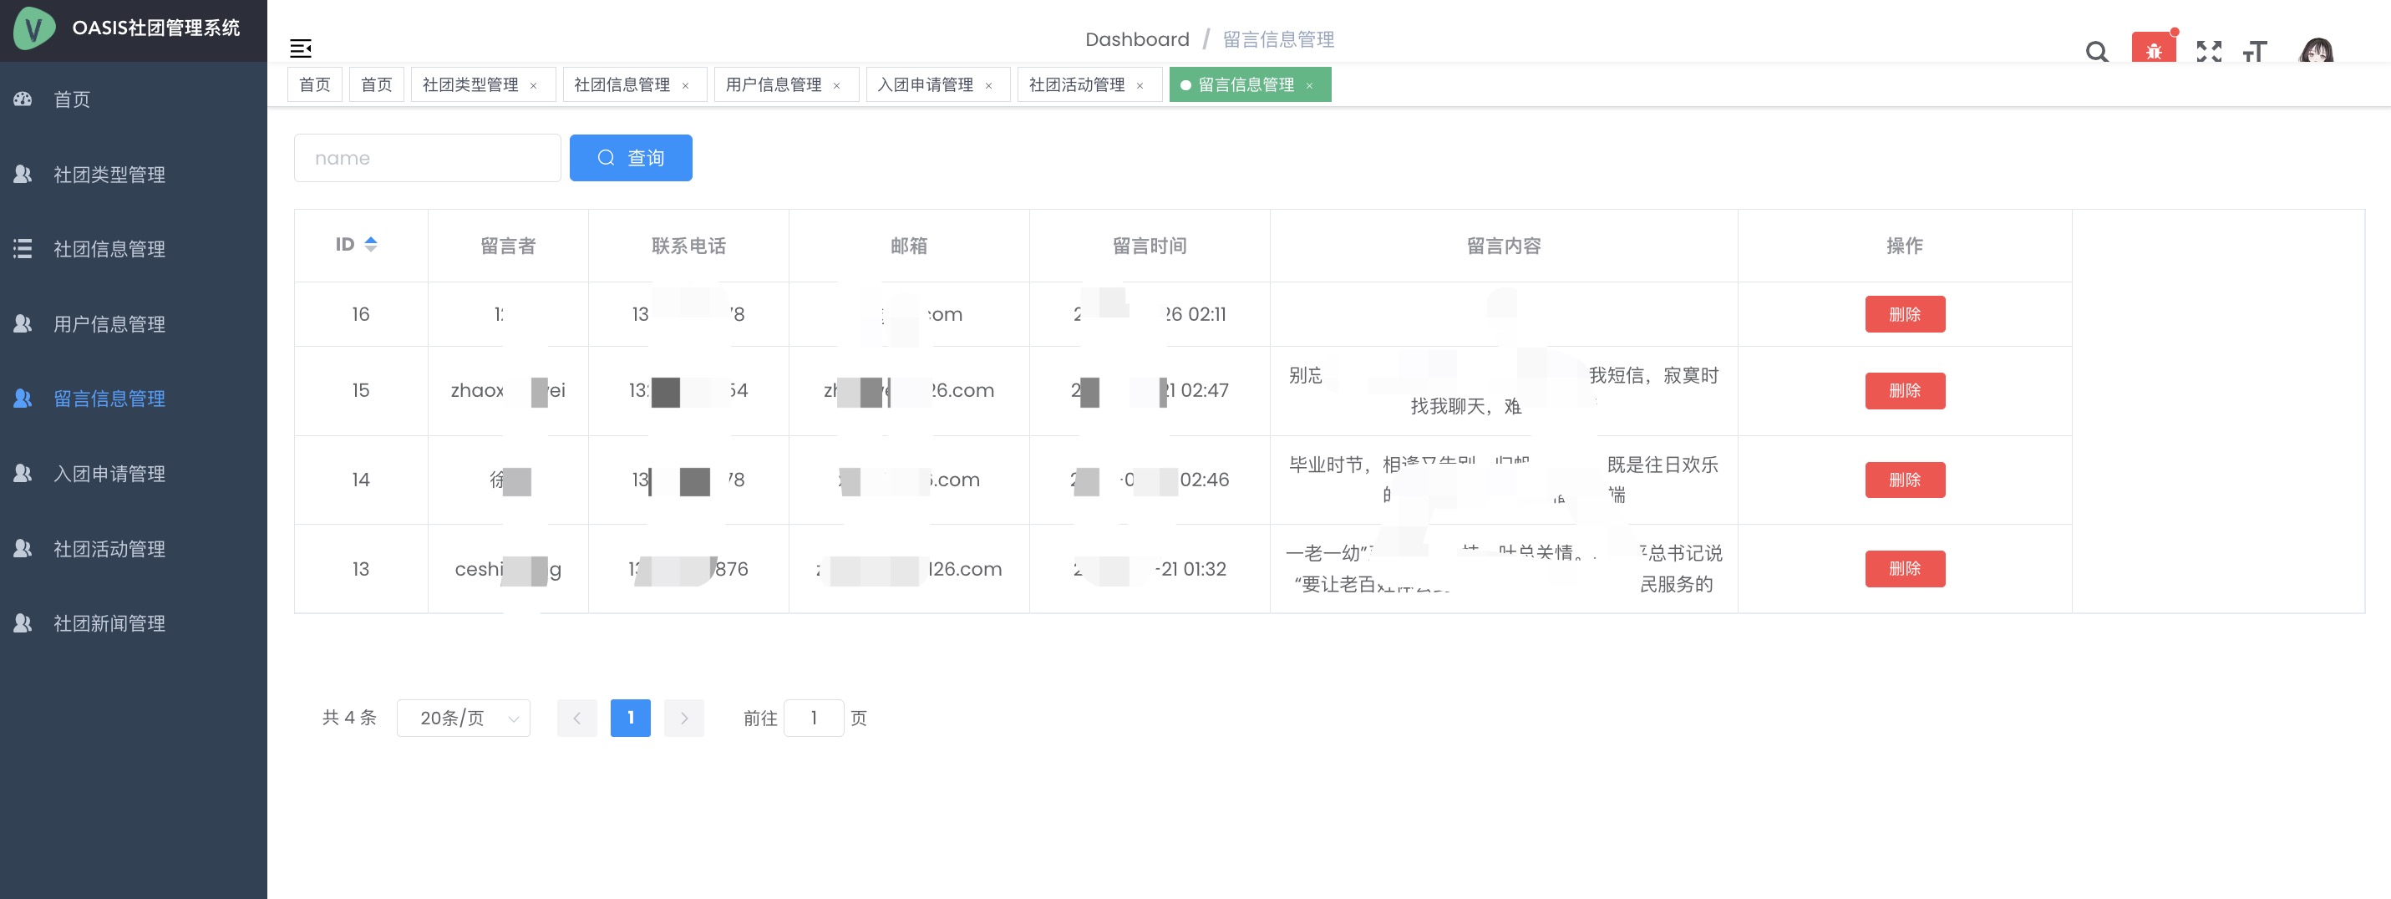Close the 入团申请管理 tab
This screenshot has width=2391, height=899.
click(x=988, y=85)
